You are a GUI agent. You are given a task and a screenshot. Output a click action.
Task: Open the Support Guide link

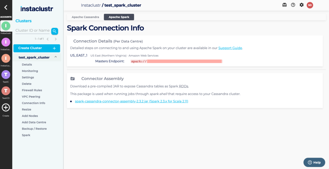230,48
